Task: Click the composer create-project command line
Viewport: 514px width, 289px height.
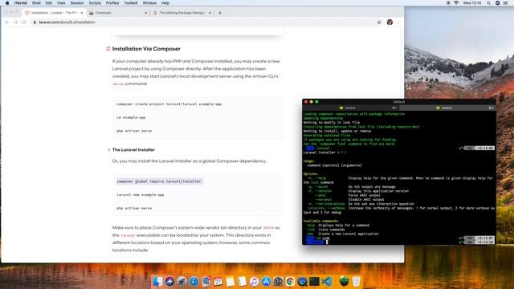Action: 169,104
